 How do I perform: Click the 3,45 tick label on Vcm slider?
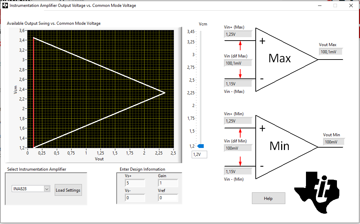coord(191,32)
